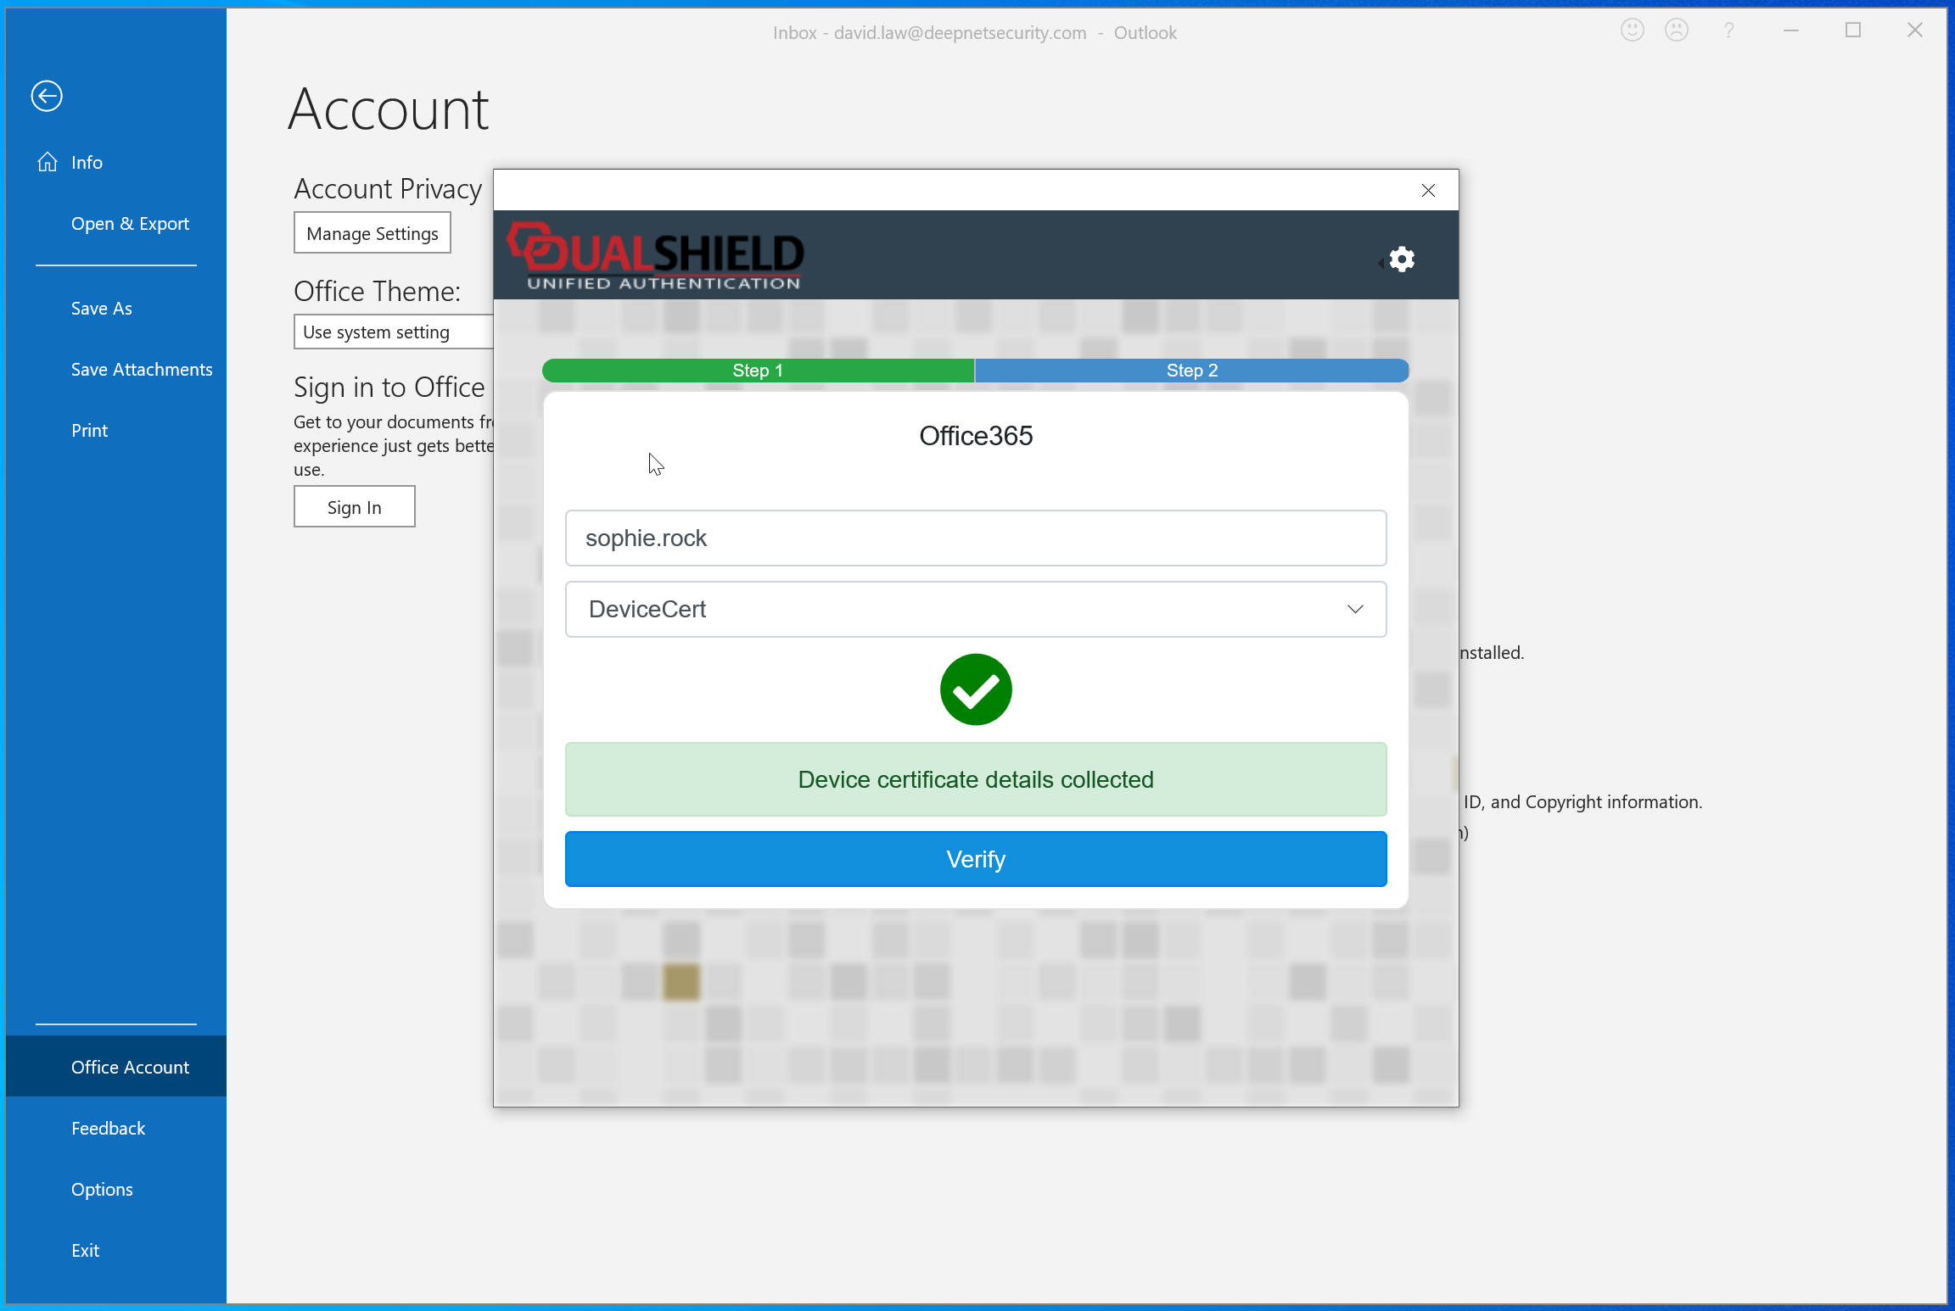This screenshot has height=1311, width=1955.
Task: Open DualShield settings gear icon
Action: (1402, 259)
